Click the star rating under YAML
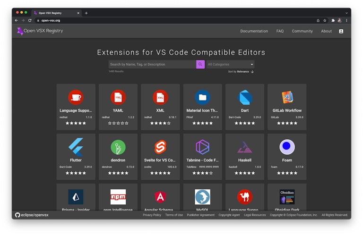Screen dimensions: 363x235 118,123
